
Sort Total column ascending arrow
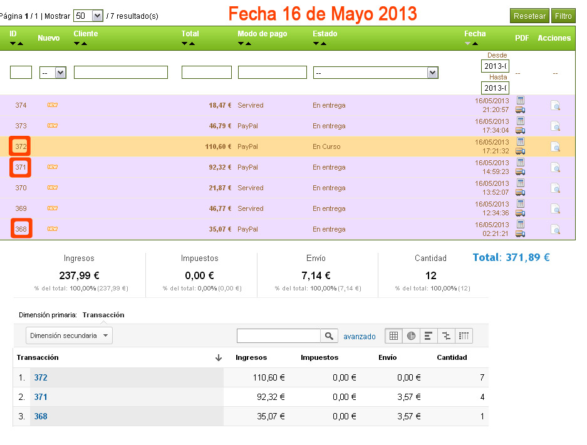click(192, 43)
